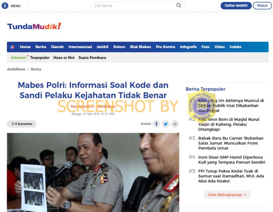Open Suara Pembaca tab
The image size is (273, 212).
coord(92,58)
